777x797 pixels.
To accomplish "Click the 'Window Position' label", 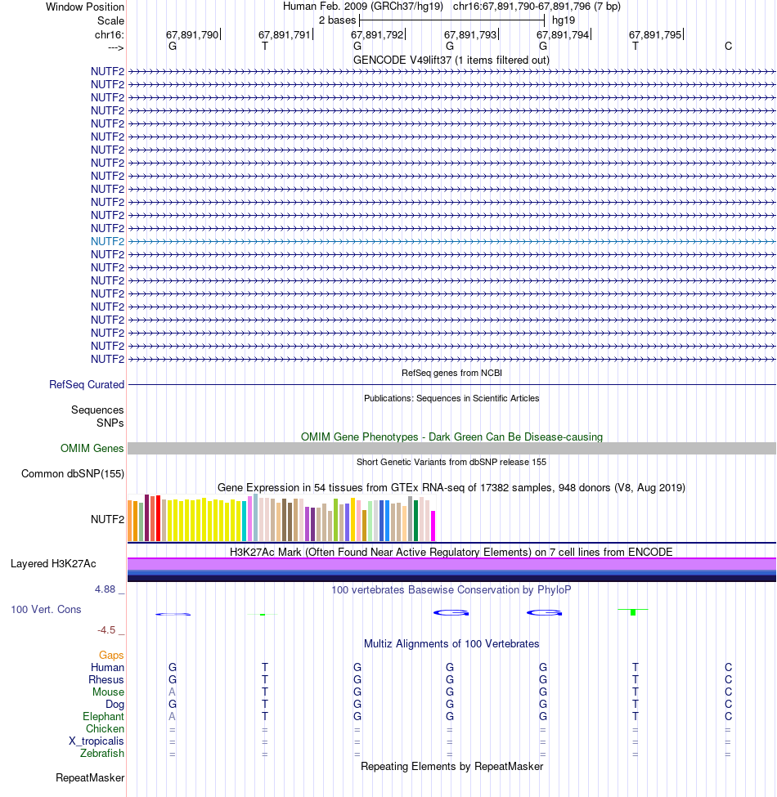I will coord(85,7).
